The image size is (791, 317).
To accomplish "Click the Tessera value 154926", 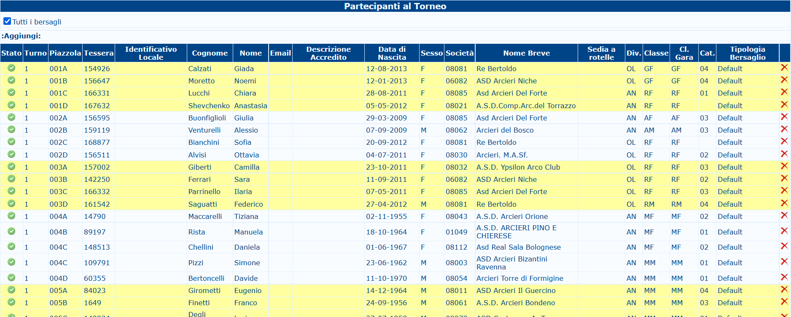I will point(97,69).
